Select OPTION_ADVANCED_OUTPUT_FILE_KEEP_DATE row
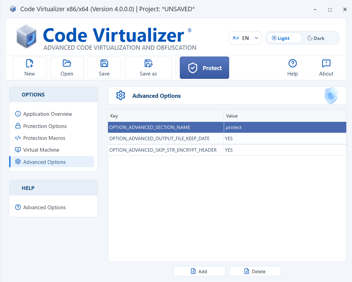The width and height of the screenshot is (352, 282). coord(227,138)
